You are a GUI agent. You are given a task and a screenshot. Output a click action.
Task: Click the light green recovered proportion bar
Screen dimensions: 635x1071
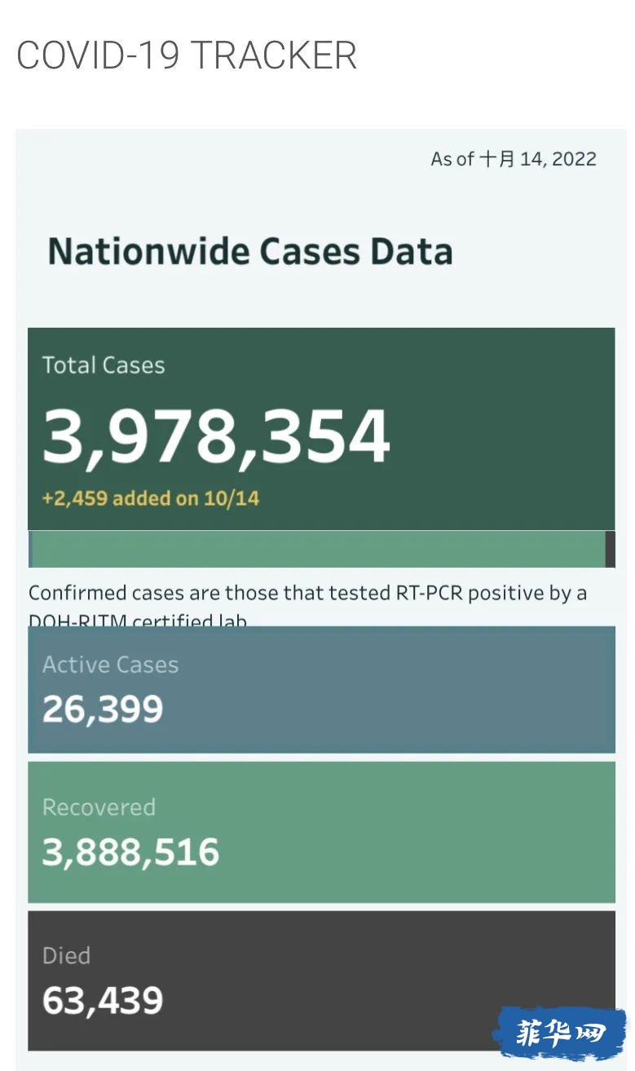click(318, 549)
